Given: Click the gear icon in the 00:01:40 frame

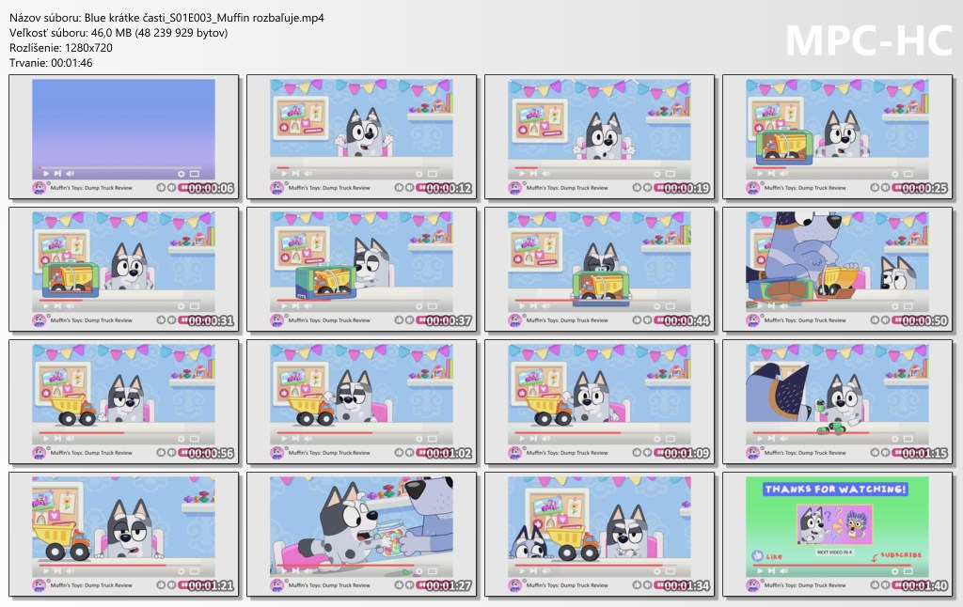Looking at the screenshot, I should coord(895,570).
